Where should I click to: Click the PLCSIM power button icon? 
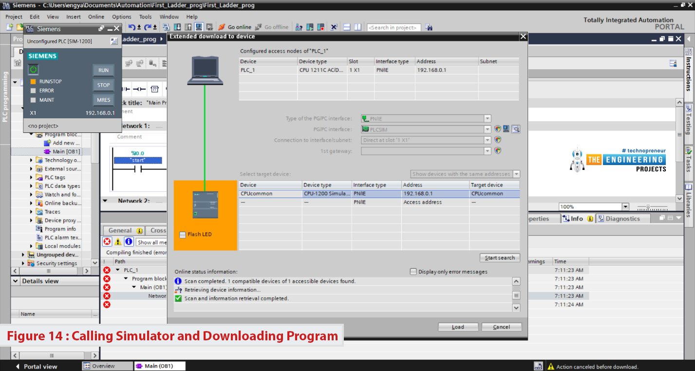[x=33, y=70]
